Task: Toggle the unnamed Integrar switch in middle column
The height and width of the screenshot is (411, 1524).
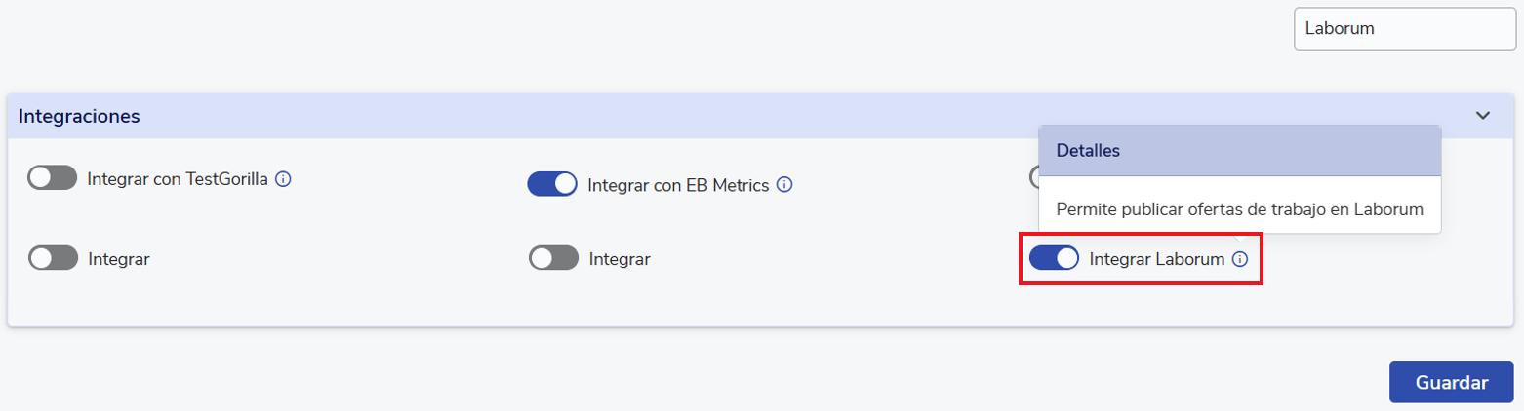Action: (x=553, y=258)
